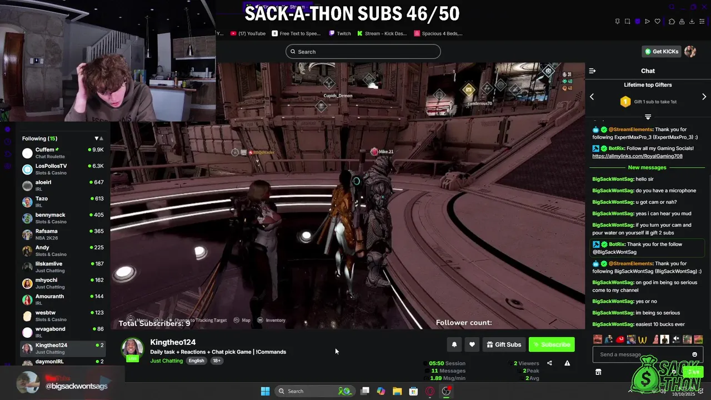This screenshot has width=711, height=400.
Task: Open the Spacious 4 Beds bookmark
Action: pos(438,33)
